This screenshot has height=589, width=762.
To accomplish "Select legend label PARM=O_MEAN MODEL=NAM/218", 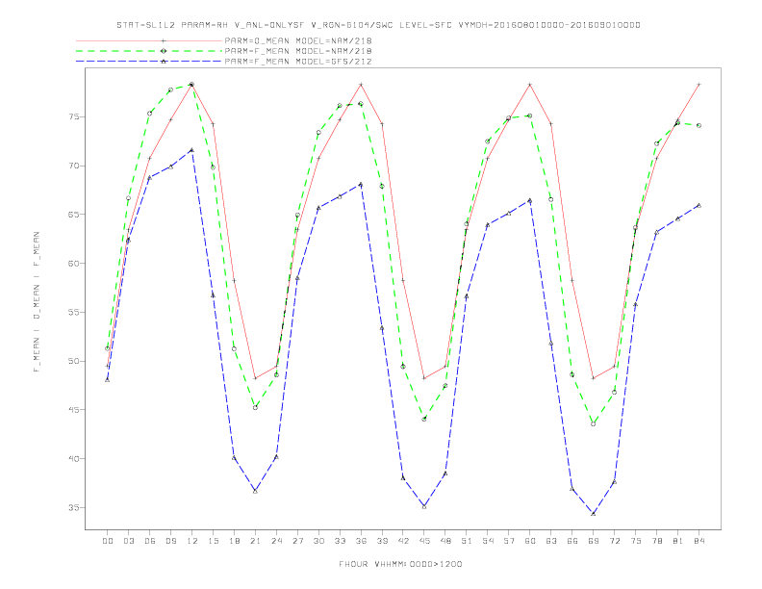I will point(298,40).
